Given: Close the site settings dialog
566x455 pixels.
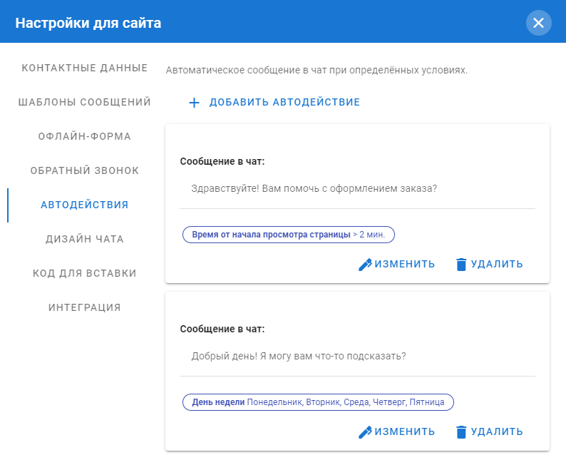Looking at the screenshot, I should tap(538, 23).
